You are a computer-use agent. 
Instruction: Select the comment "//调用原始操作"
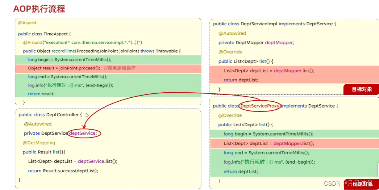(x=120, y=68)
